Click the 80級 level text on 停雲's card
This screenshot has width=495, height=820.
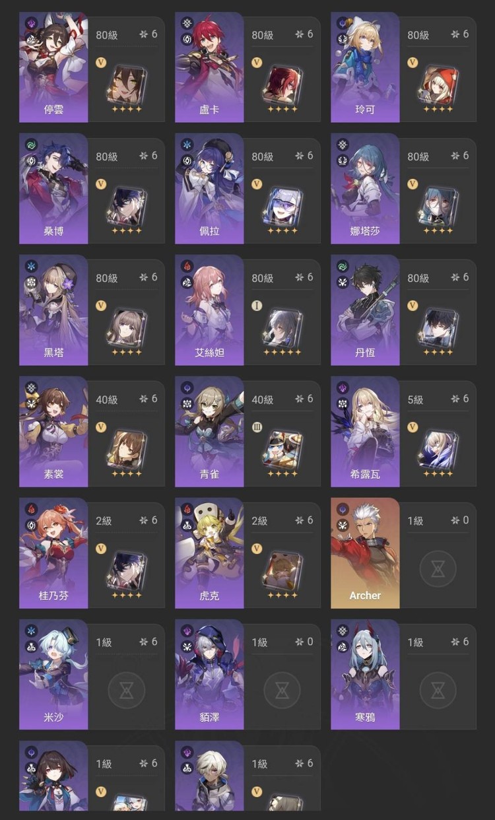coord(107,35)
